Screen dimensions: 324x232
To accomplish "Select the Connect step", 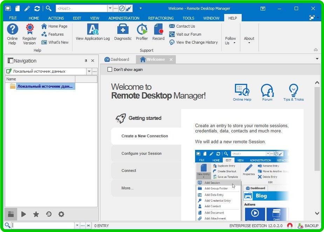I will coord(146,171).
